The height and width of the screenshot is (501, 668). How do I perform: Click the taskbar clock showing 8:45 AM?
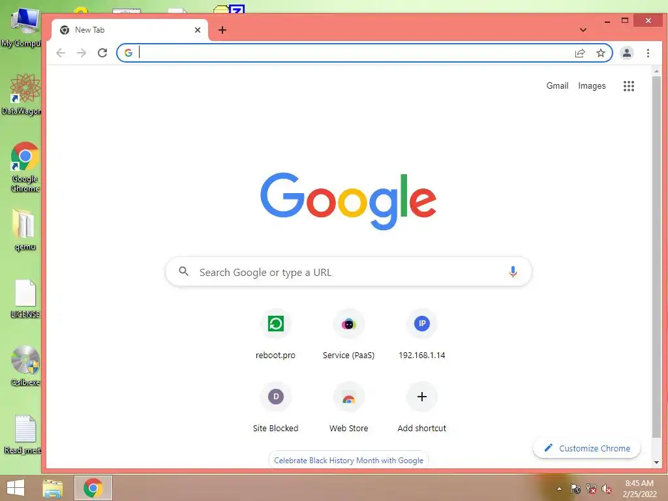[639, 489]
